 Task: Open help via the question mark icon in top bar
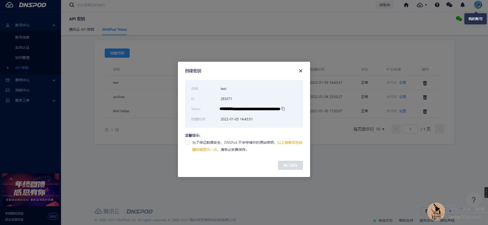coord(437,5)
